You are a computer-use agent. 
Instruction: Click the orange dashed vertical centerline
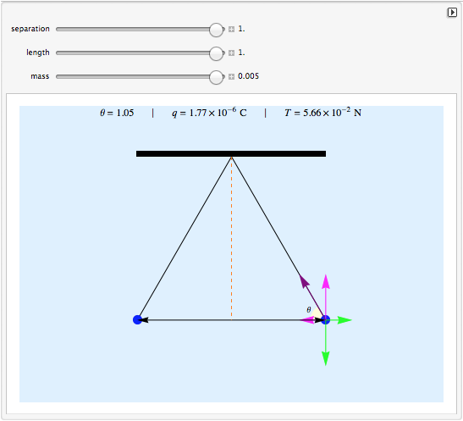pos(232,238)
